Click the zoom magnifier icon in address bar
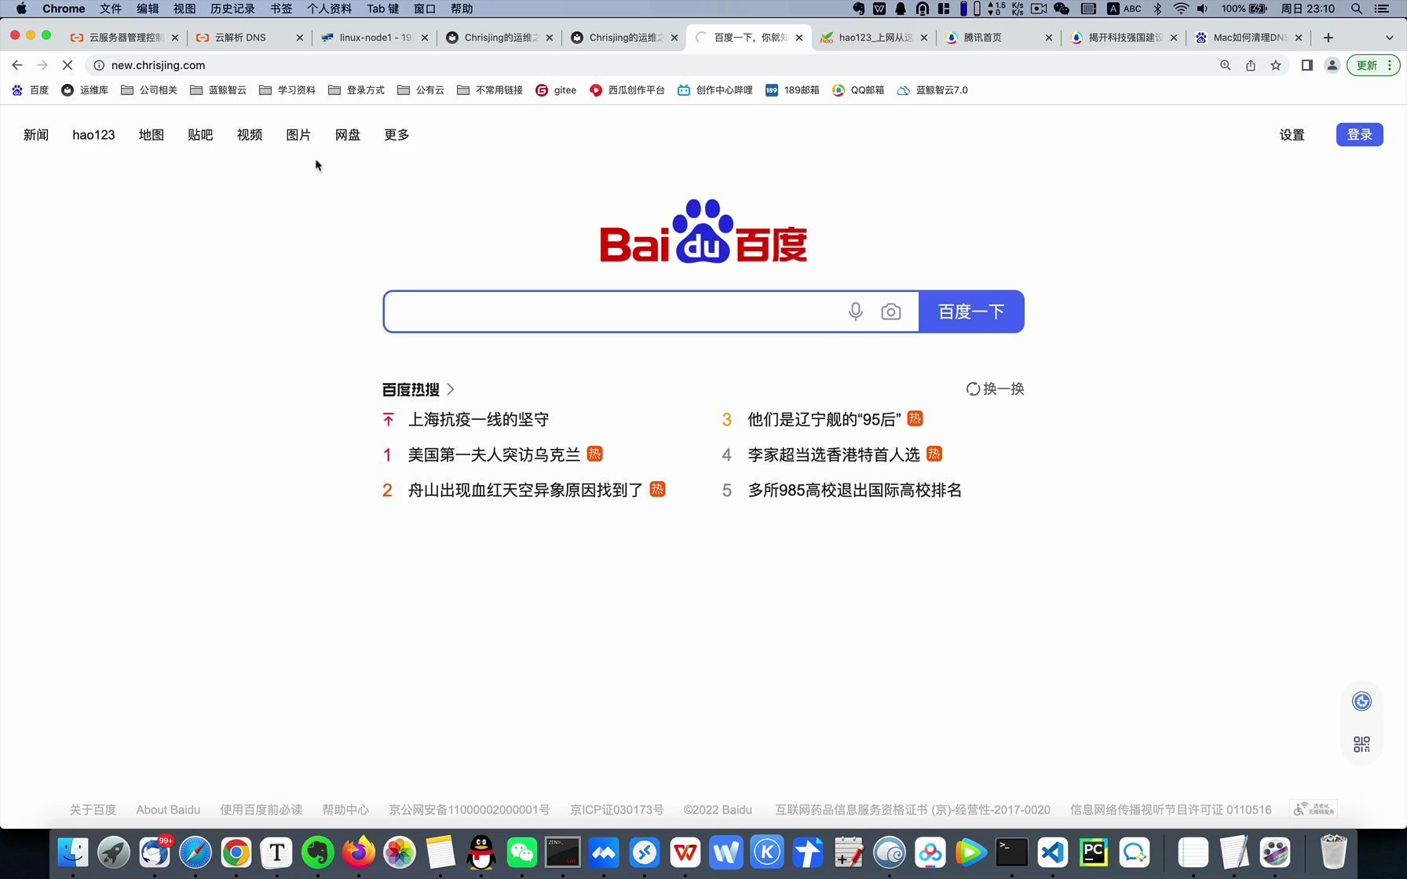The width and height of the screenshot is (1407, 879). [1226, 65]
